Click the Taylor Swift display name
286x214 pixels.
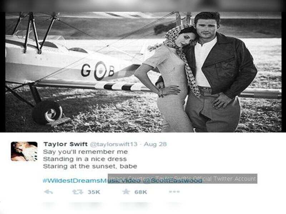[x=65, y=144]
